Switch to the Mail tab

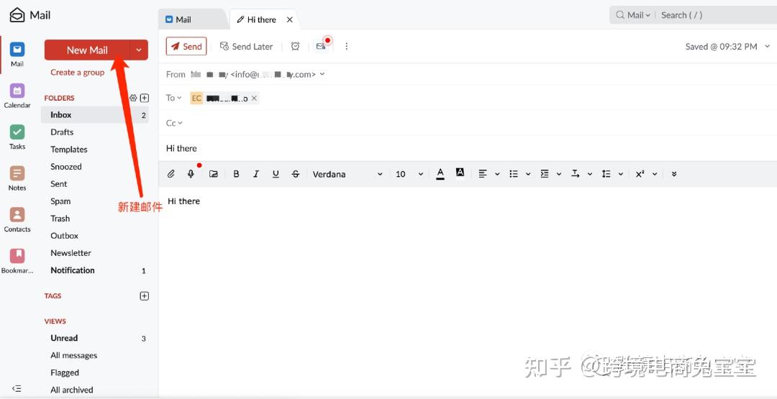(x=191, y=19)
